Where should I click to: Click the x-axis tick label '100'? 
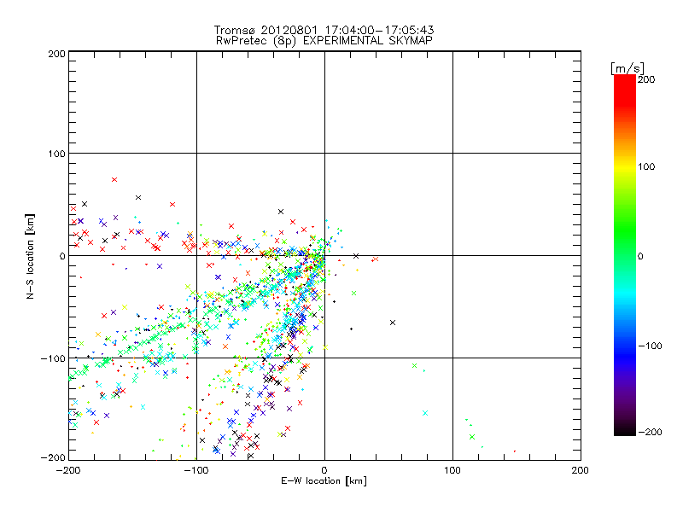click(452, 470)
